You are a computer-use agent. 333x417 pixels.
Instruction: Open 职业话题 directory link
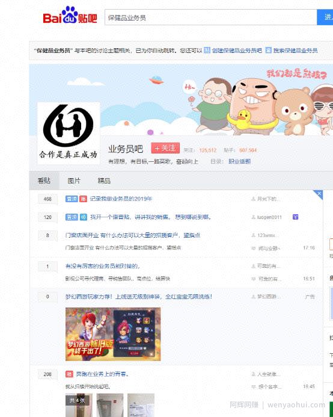(x=239, y=161)
